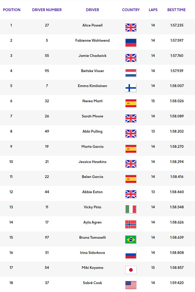Select driver name Jessica Hawkins
This screenshot has height=292, width=195.
click(x=92, y=162)
